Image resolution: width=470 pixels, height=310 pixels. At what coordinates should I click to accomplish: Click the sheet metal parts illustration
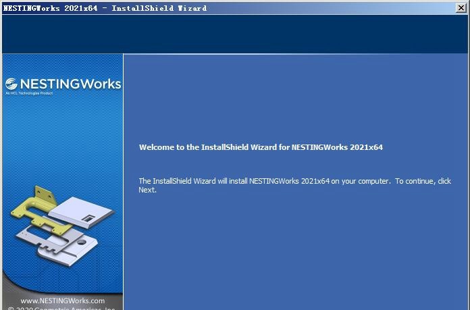[62, 226]
